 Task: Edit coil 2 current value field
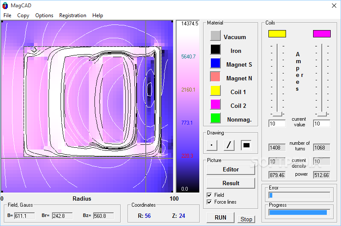point(322,124)
